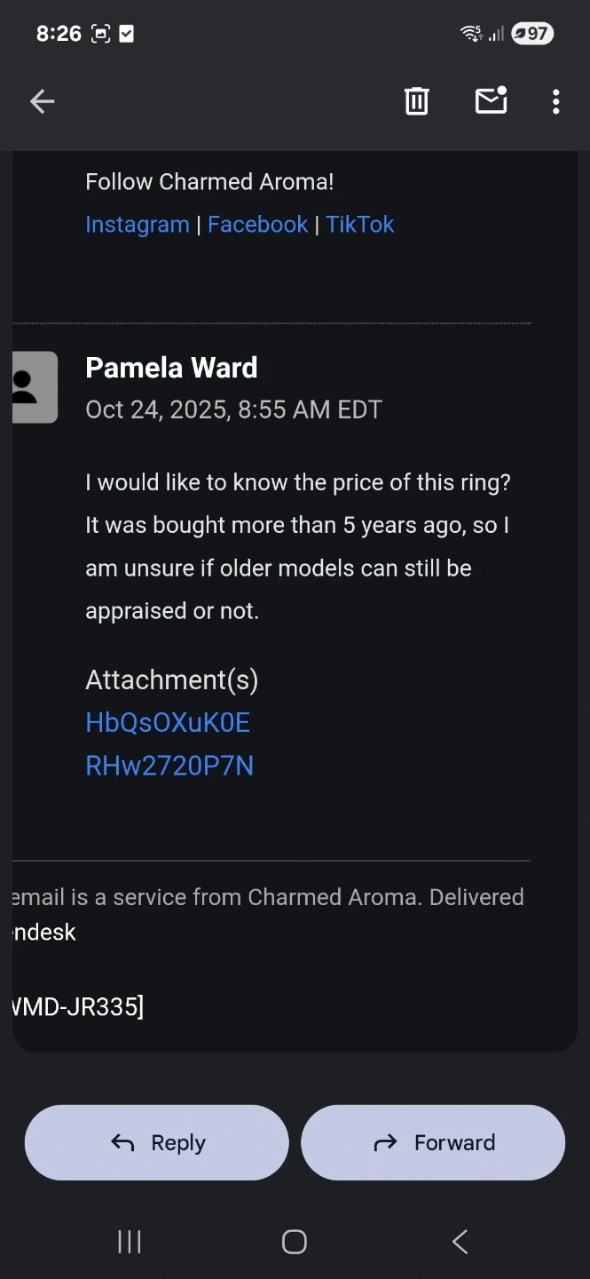Tap the Oct 24, 2025 timestamp
Viewport: 590px width, 1279px height.
[x=233, y=409]
